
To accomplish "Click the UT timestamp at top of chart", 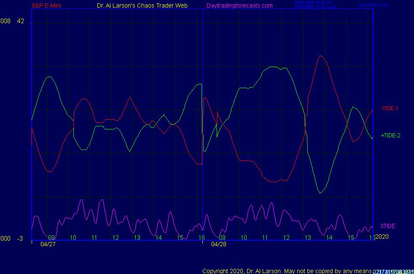I will coord(314,3).
